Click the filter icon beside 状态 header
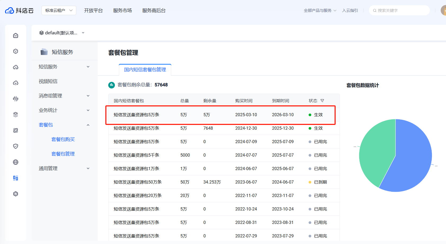446x244 pixels. 322,101
